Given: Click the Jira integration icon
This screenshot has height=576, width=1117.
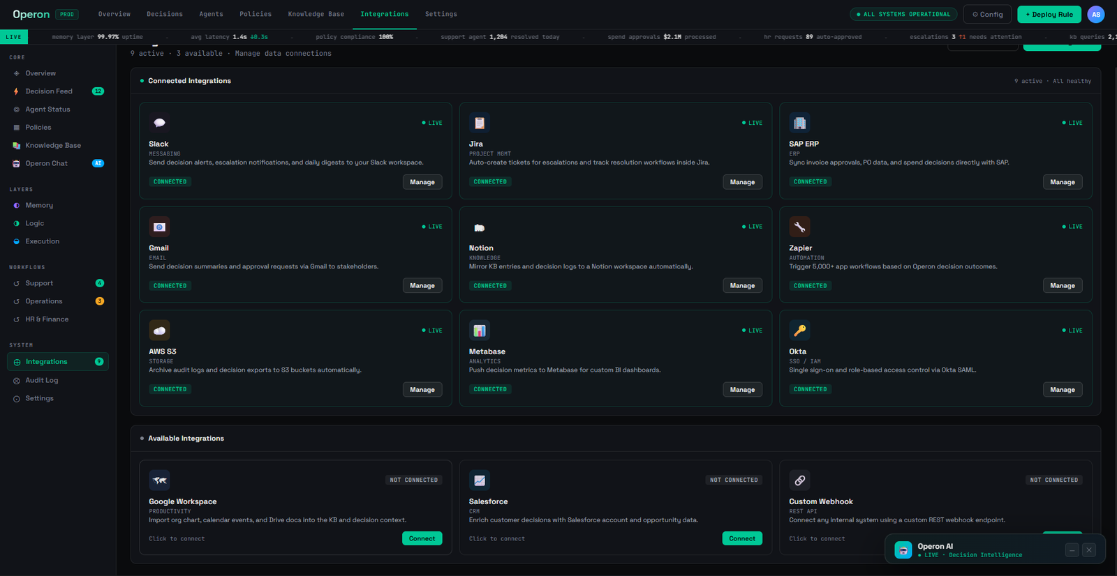Looking at the screenshot, I should point(480,123).
